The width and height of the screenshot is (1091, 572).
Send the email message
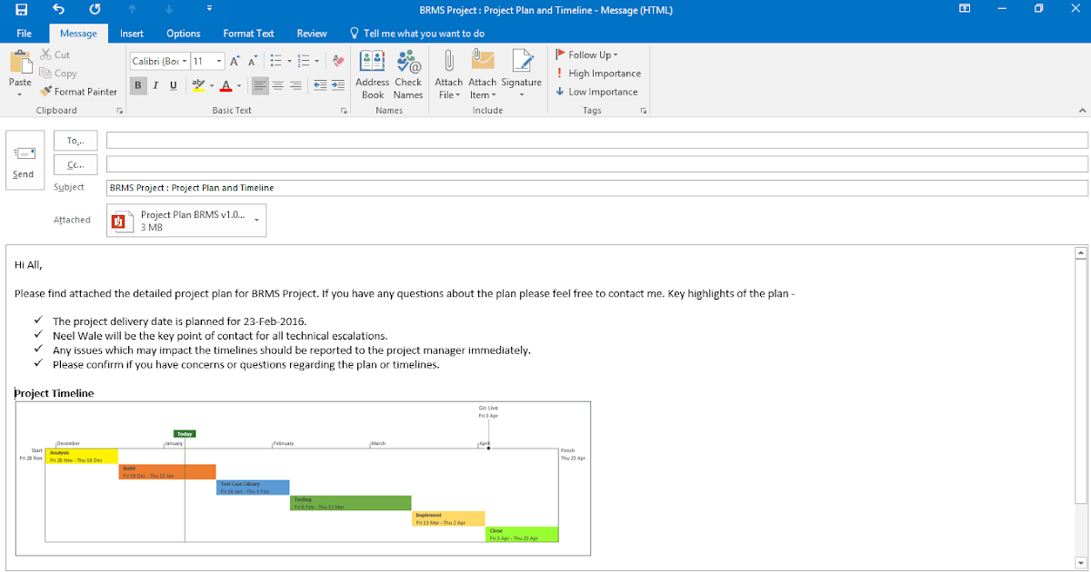click(x=24, y=160)
